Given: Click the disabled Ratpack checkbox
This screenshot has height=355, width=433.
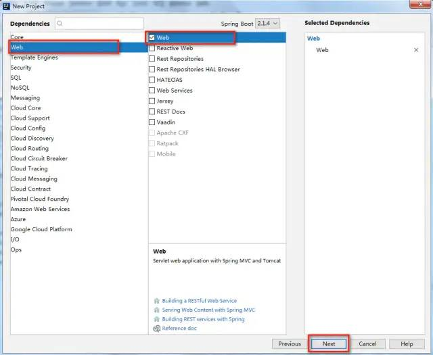Looking at the screenshot, I should 152,143.
